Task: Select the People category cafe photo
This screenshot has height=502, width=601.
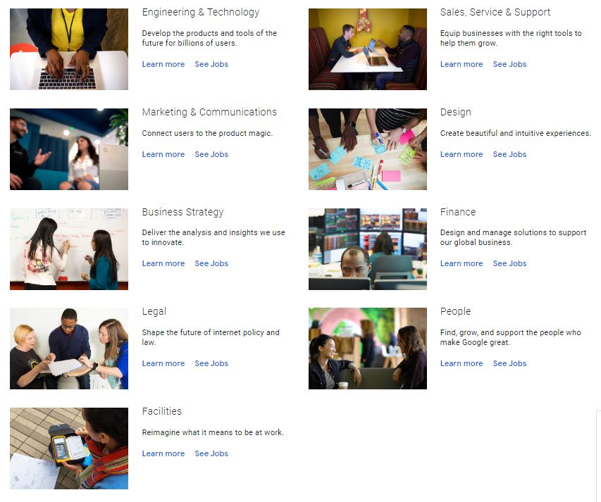Action: [x=368, y=349]
